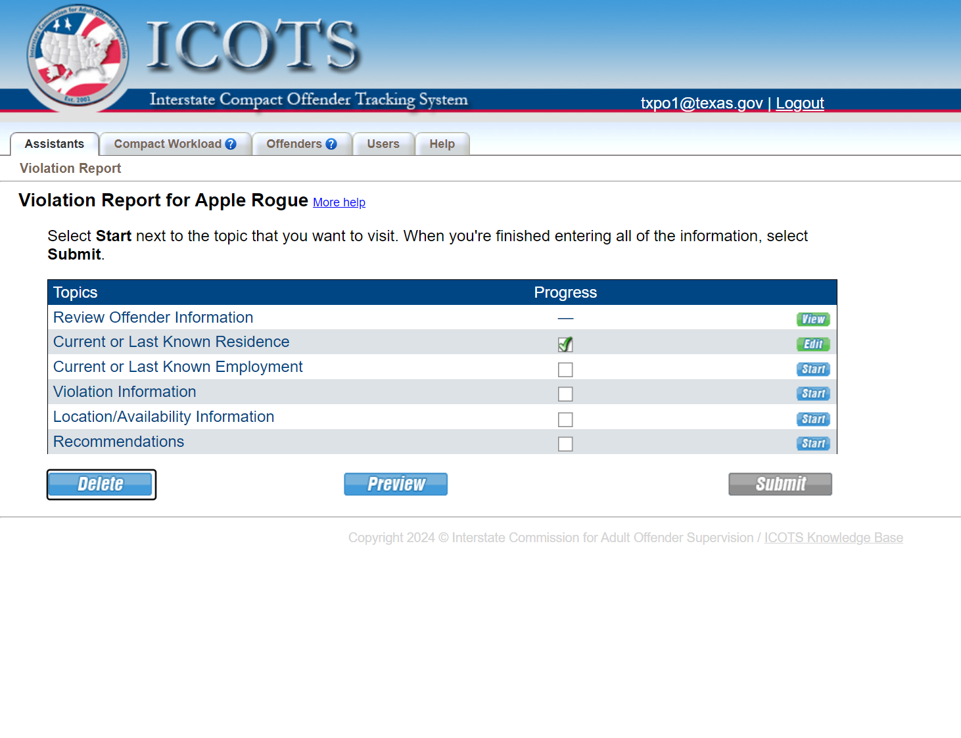This screenshot has height=738, width=961.
Task: Toggle Employment progress checkbox
Action: pos(565,369)
